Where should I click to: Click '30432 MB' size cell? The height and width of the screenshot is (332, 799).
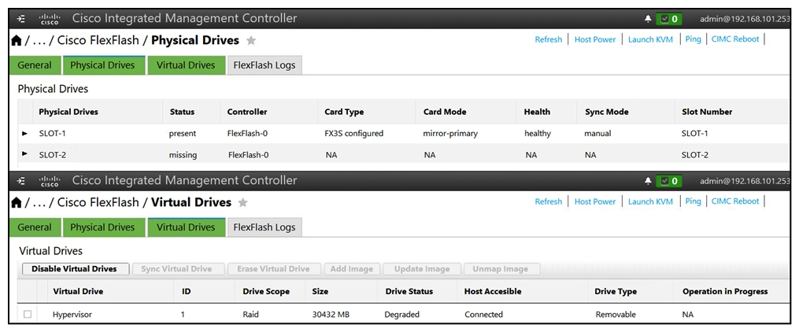pos(331,315)
